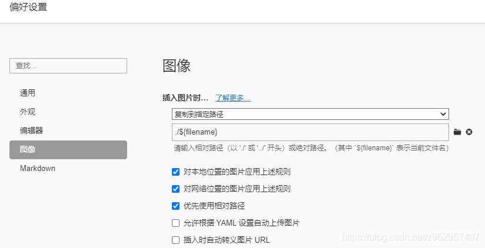Select the 图像 sidebar item
This screenshot has height=248, width=485.
click(x=68, y=150)
